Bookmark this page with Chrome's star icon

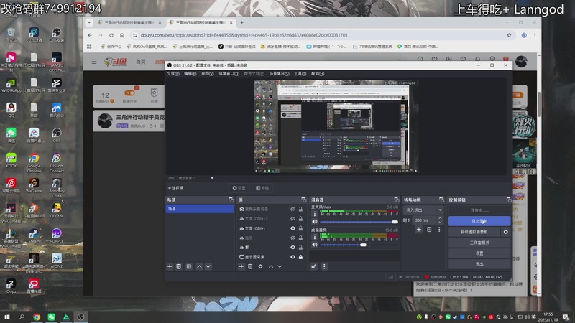pyautogui.click(x=509, y=35)
